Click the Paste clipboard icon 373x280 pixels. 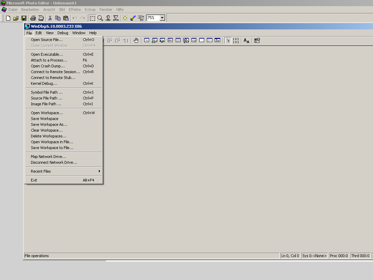pyautogui.click(x=66, y=18)
